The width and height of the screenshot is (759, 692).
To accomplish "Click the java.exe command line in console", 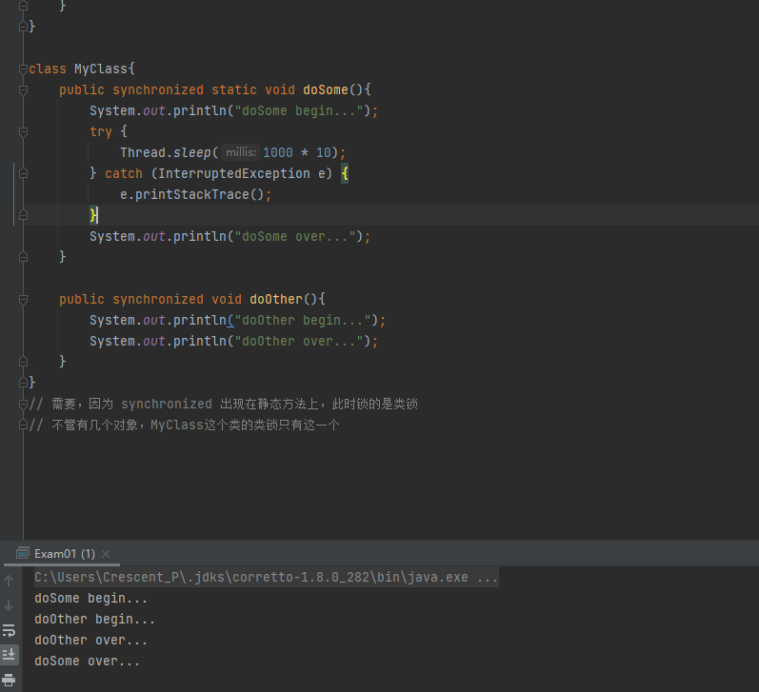I will pos(267,577).
